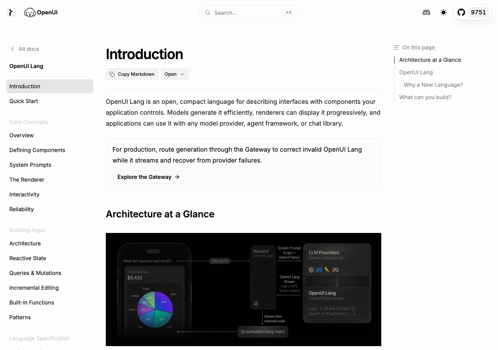Click the Copy Markdown button
Screen dimensions: 498x350
point(132,74)
